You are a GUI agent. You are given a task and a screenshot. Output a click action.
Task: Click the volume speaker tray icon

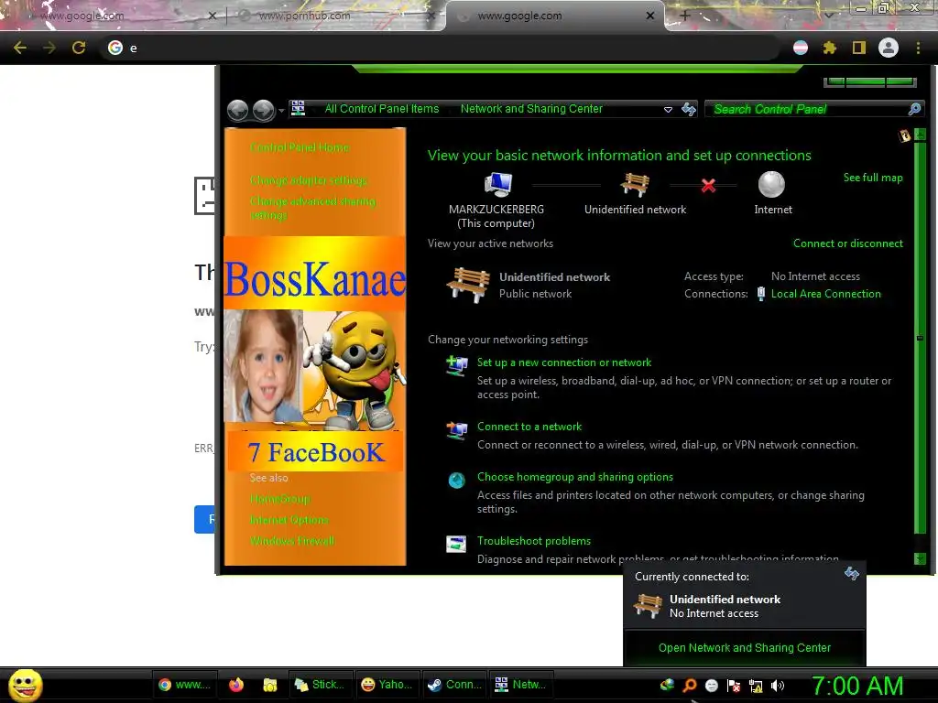click(x=778, y=686)
